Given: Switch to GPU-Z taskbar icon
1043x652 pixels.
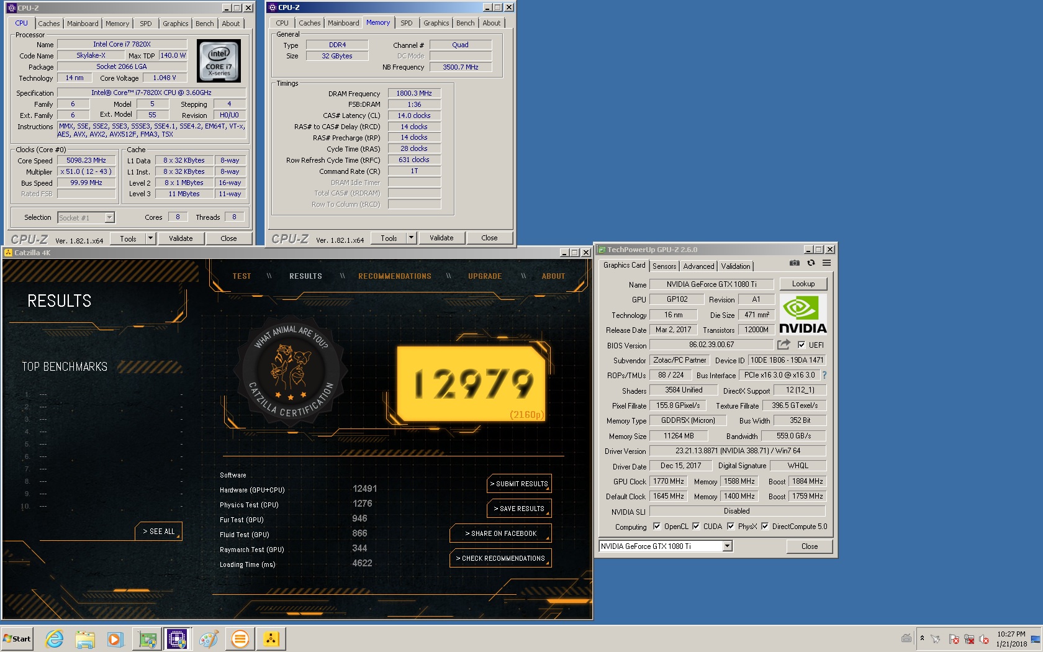Looking at the screenshot, I should click(x=147, y=638).
